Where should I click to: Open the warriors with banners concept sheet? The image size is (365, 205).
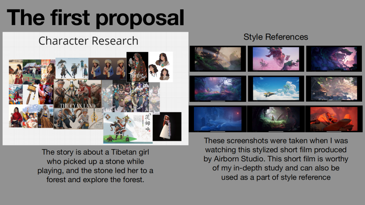click(x=72, y=68)
